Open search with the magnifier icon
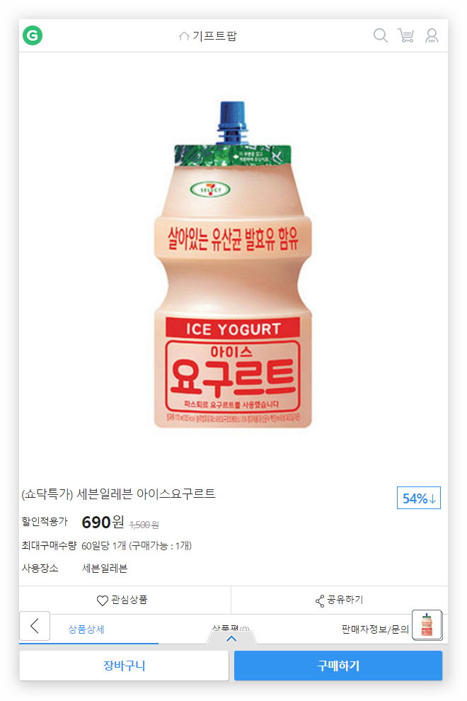The width and height of the screenshot is (467, 701). click(380, 35)
